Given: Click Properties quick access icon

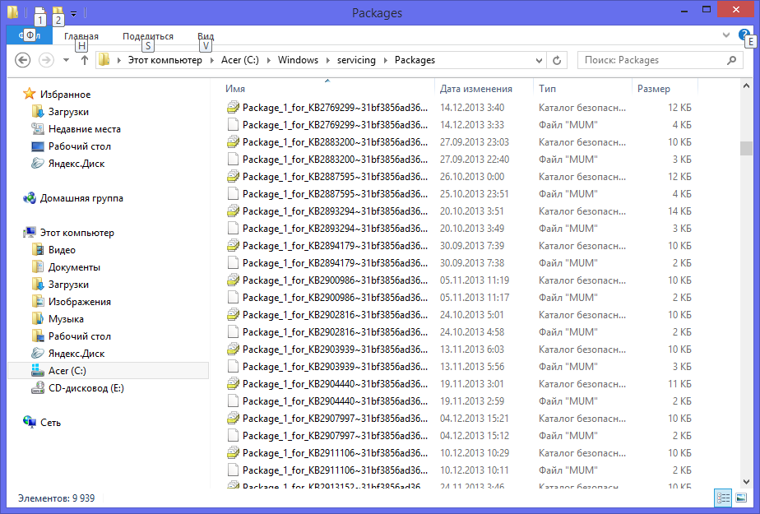Looking at the screenshot, I should pos(39,12).
